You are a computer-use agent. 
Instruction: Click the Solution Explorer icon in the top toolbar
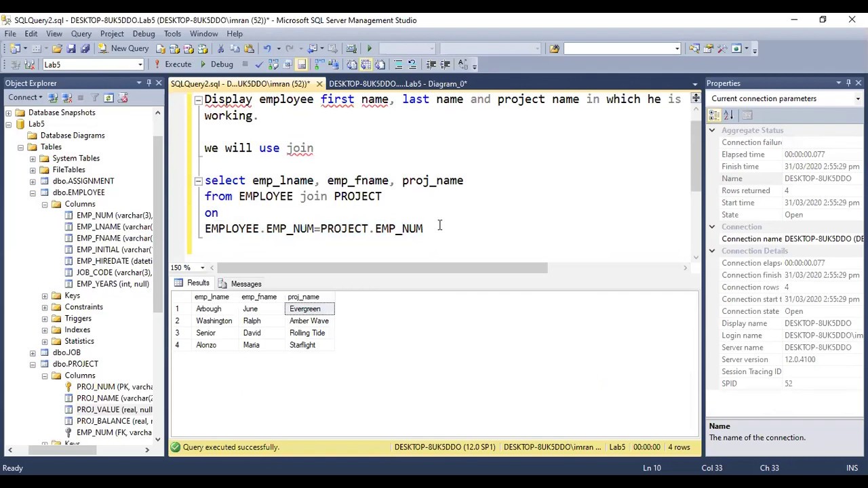694,49
